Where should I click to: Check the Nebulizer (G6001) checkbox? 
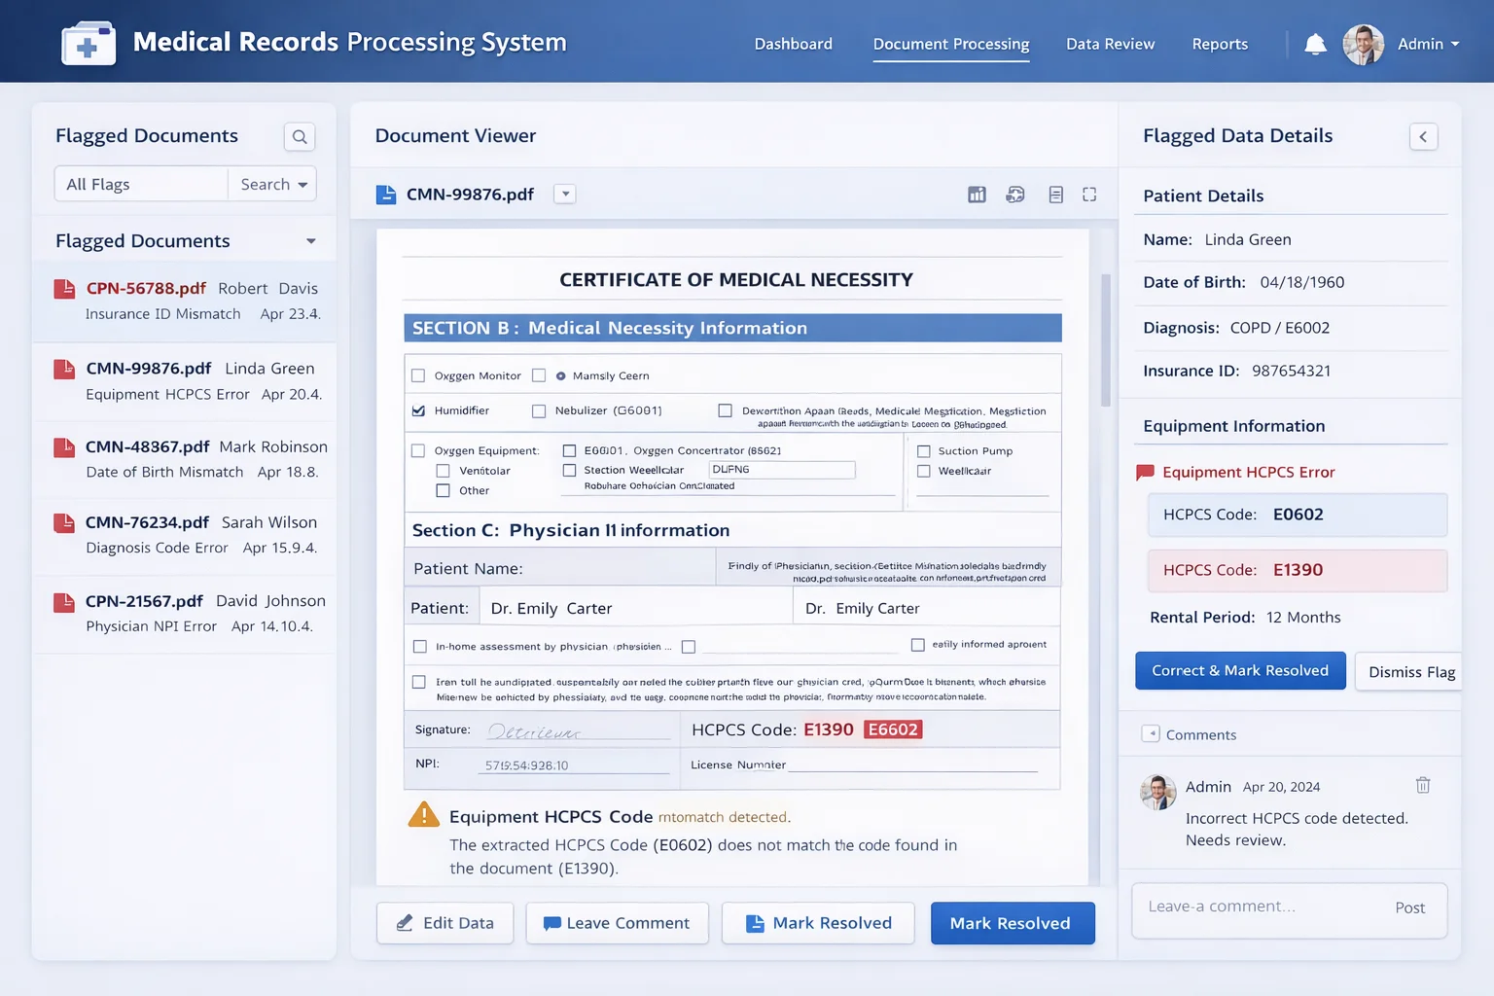(x=539, y=411)
